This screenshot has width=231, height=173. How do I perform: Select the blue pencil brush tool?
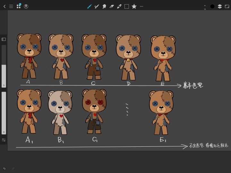point(89,6)
